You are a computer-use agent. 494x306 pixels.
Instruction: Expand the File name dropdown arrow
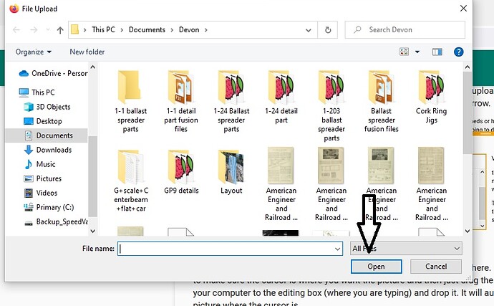point(337,249)
